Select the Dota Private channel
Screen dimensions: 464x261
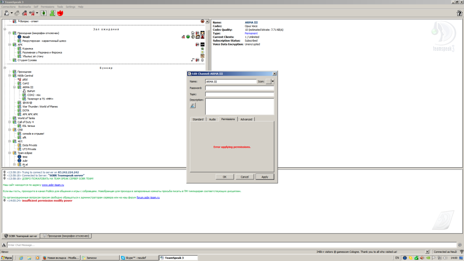click(x=29, y=145)
